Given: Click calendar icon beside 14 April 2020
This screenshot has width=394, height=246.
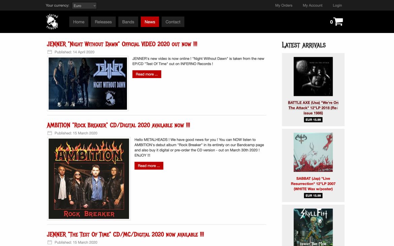Looking at the screenshot, I should coord(50,52).
